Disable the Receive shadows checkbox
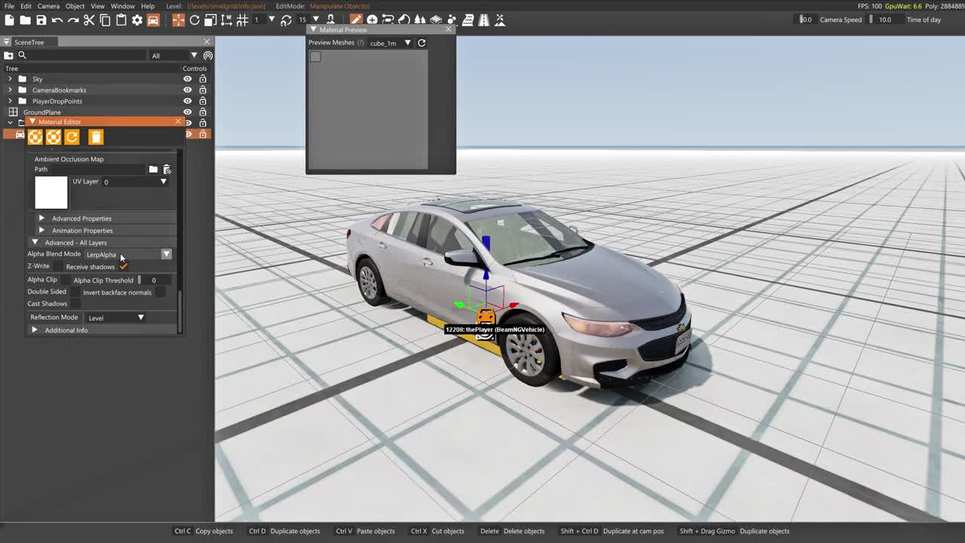Image resolution: width=965 pixels, height=543 pixels. tap(123, 266)
